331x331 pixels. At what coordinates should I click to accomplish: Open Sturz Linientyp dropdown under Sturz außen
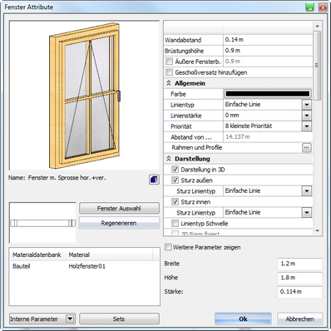pyautogui.click(x=307, y=191)
